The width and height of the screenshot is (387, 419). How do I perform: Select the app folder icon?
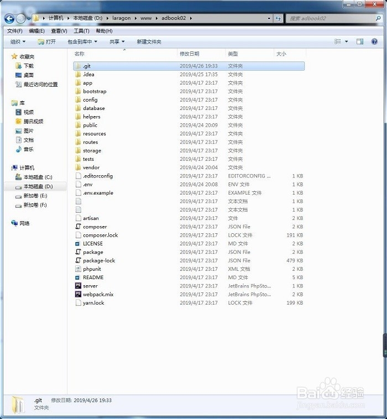(78, 83)
